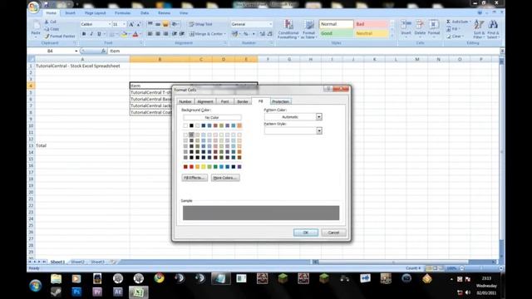Toggle Center text alignment

158,34
